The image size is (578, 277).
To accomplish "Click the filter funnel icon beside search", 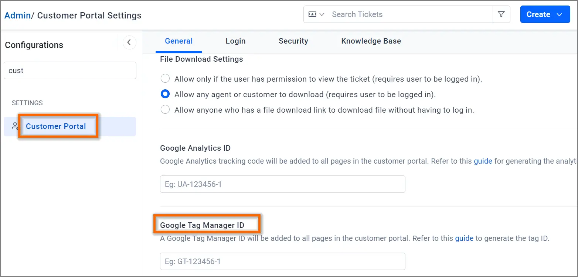I will coord(501,14).
